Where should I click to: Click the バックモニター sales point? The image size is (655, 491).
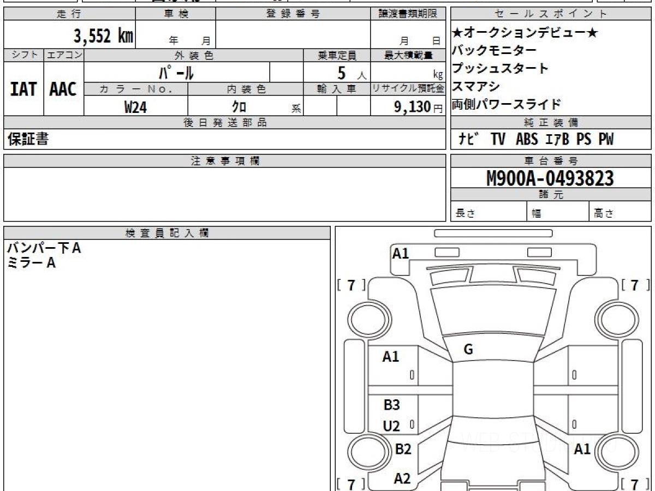pos(494,51)
